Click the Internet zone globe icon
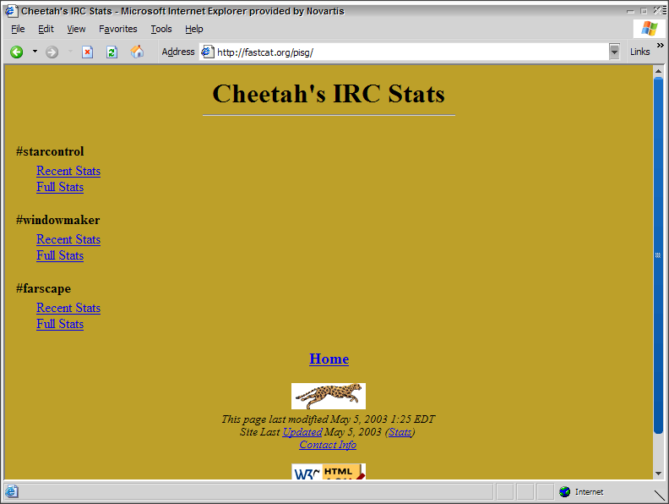The height and width of the screenshot is (504, 669). pyautogui.click(x=564, y=491)
